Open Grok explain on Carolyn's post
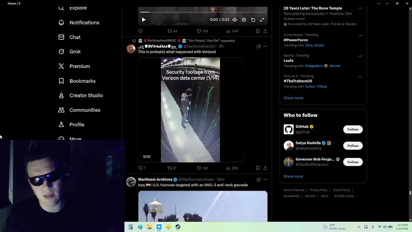The width and height of the screenshot is (412, 232). (258, 46)
